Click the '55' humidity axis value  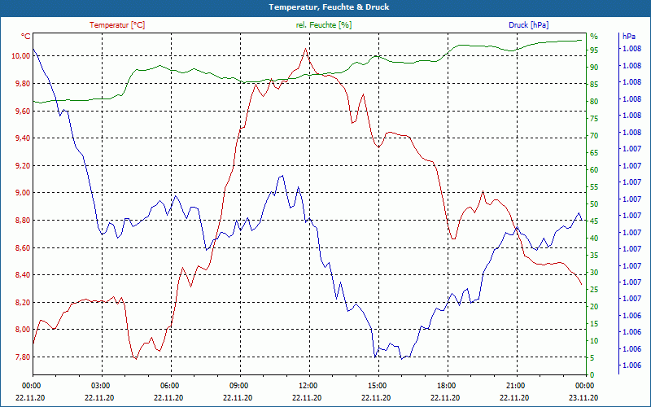click(594, 187)
